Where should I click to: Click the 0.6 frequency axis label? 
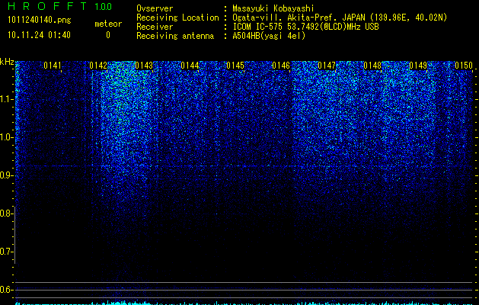(x=6, y=290)
